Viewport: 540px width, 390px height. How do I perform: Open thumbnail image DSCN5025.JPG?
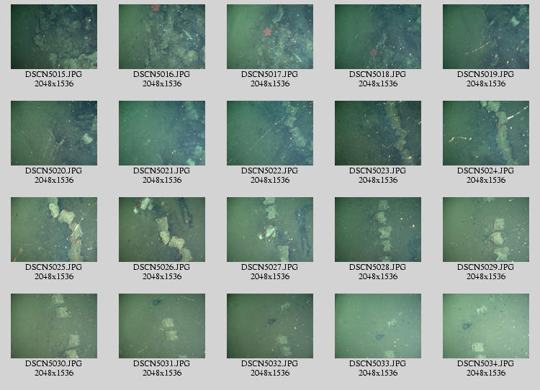click(54, 230)
